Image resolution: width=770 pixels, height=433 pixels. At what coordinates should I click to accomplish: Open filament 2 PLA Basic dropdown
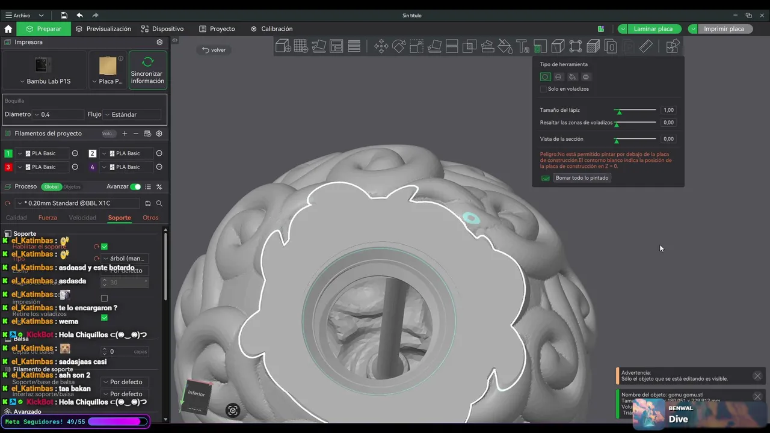pyautogui.click(x=126, y=153)
